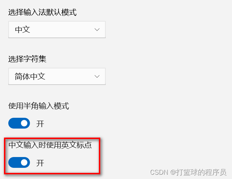Toggle the 使用半角输入模式 switch off
The height and width of the screenshot is (179, 232).
[19, 123]
